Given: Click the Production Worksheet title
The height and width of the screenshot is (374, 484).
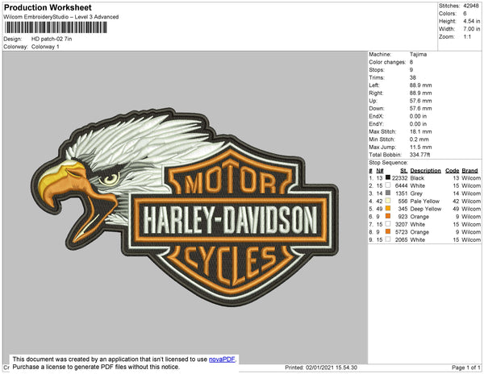Looking at the screenshot, I should click(x=48, y=8).
